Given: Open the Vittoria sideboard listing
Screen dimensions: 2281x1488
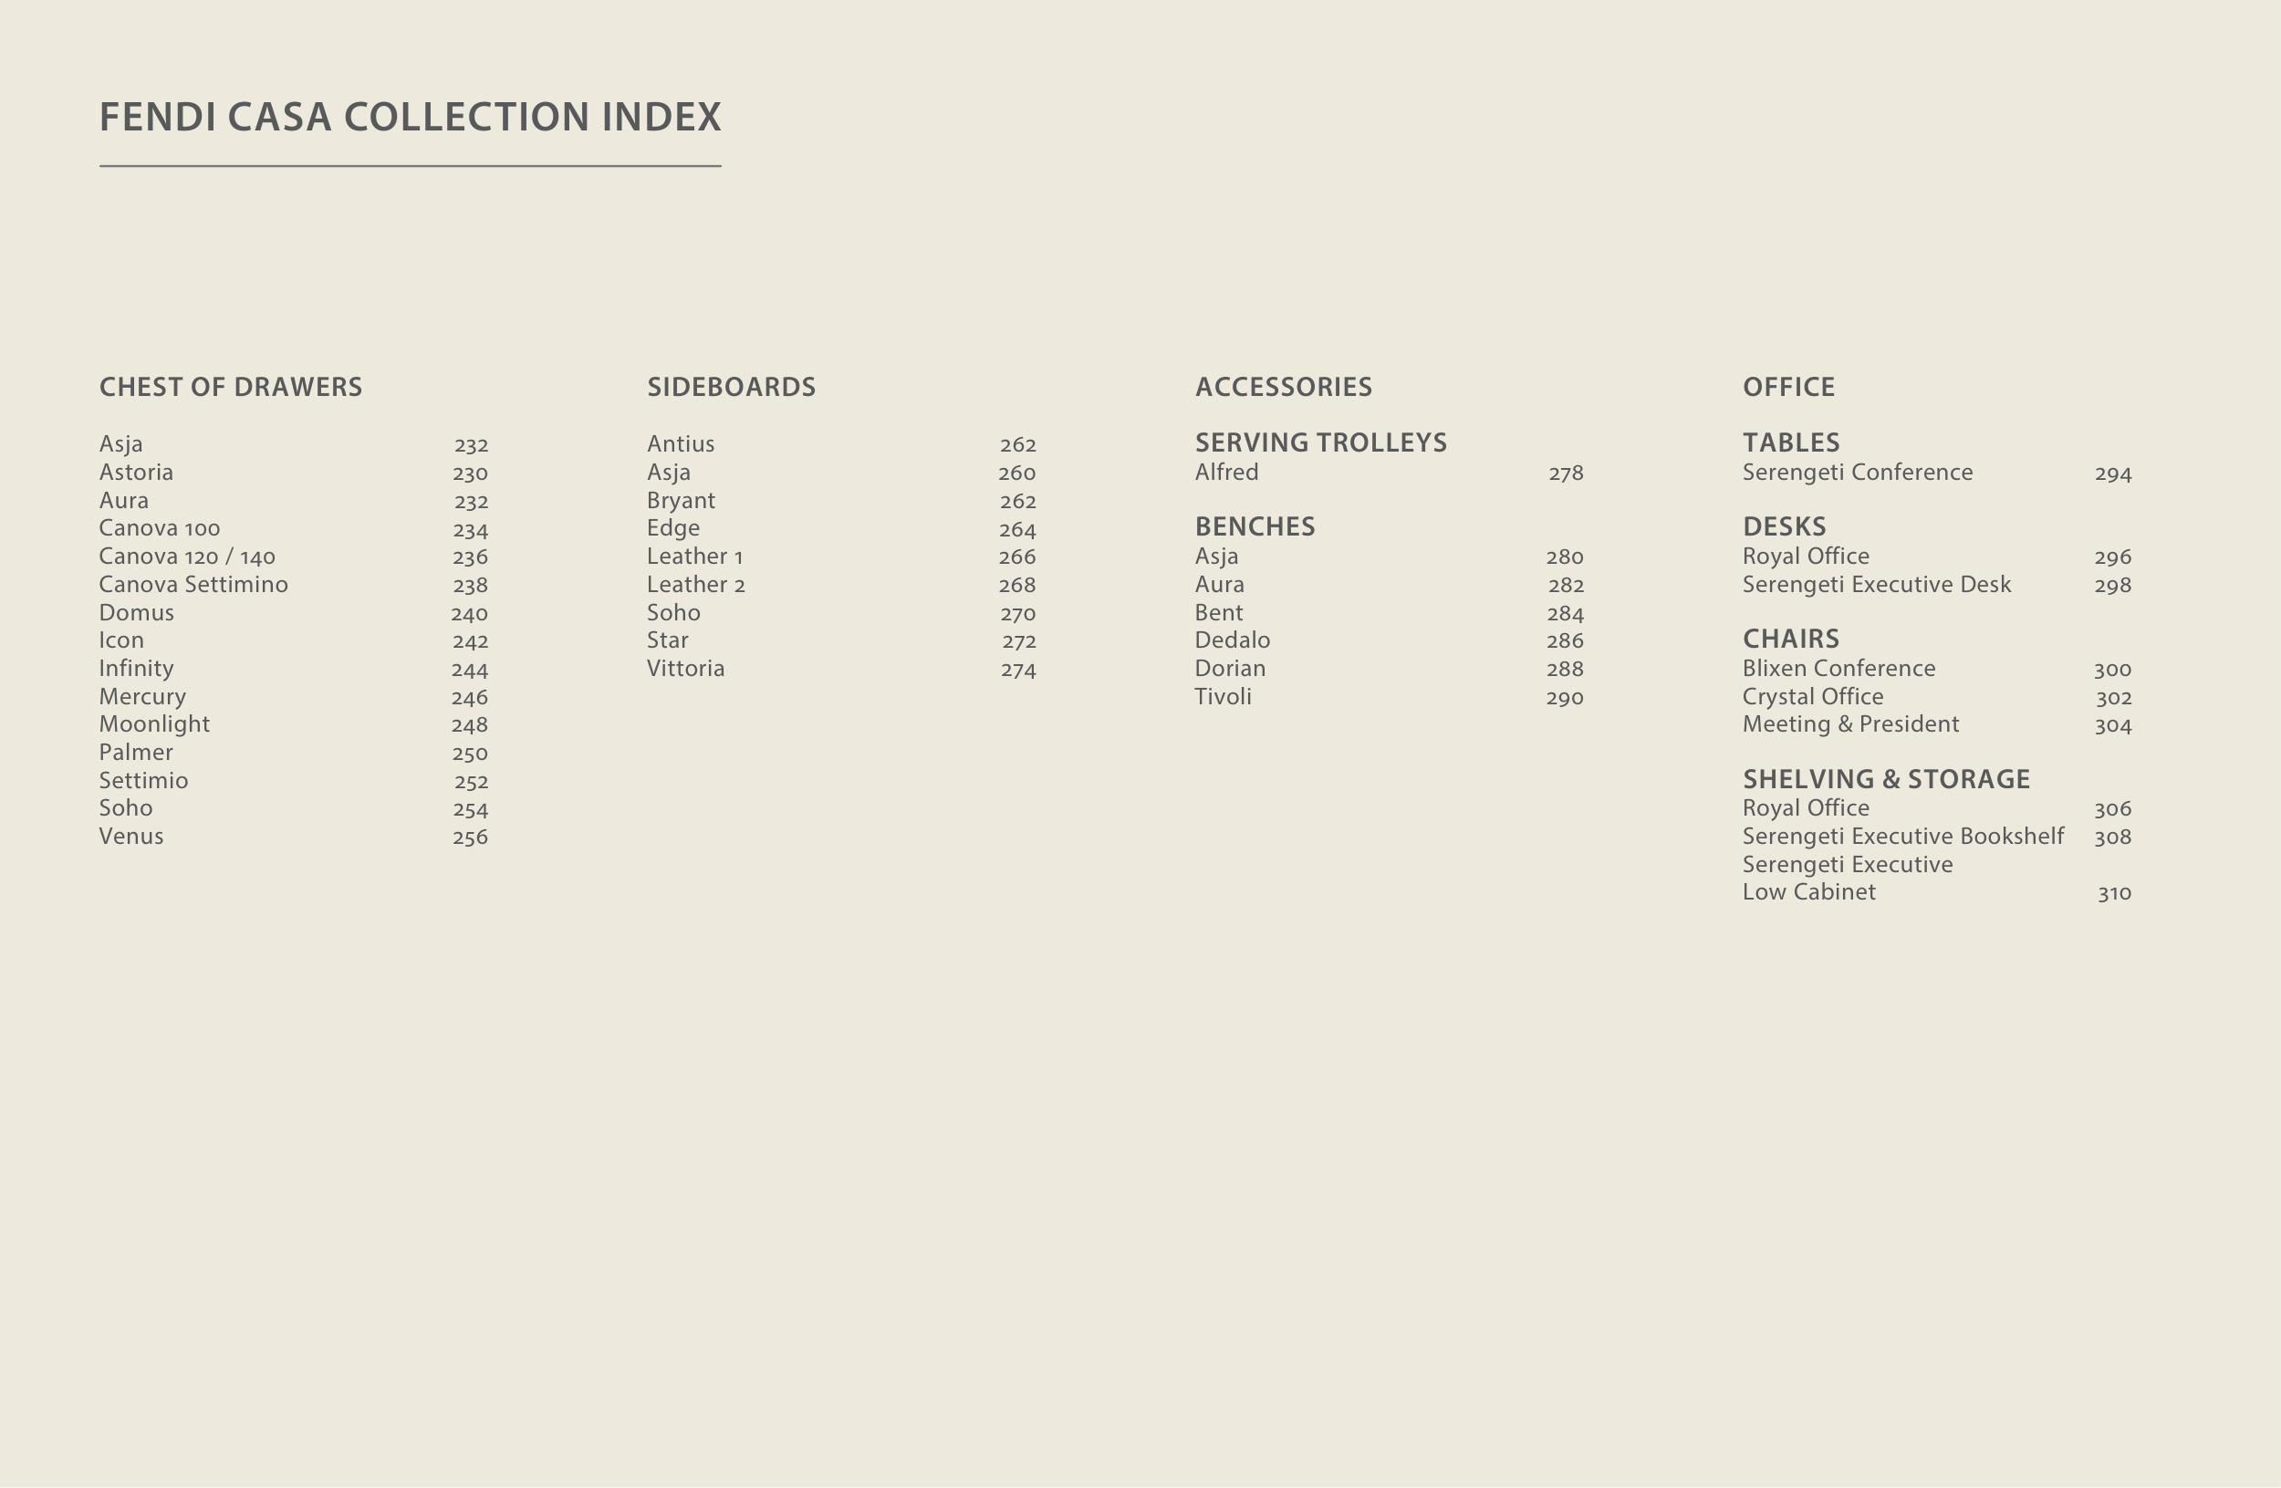Looking at the screenshot, I should [x=685, y=669].
